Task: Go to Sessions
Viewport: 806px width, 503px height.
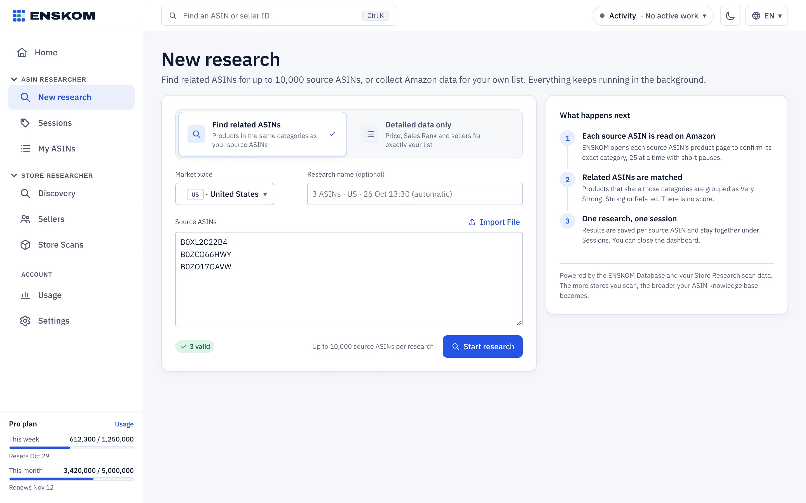Action: pos(71,123)
